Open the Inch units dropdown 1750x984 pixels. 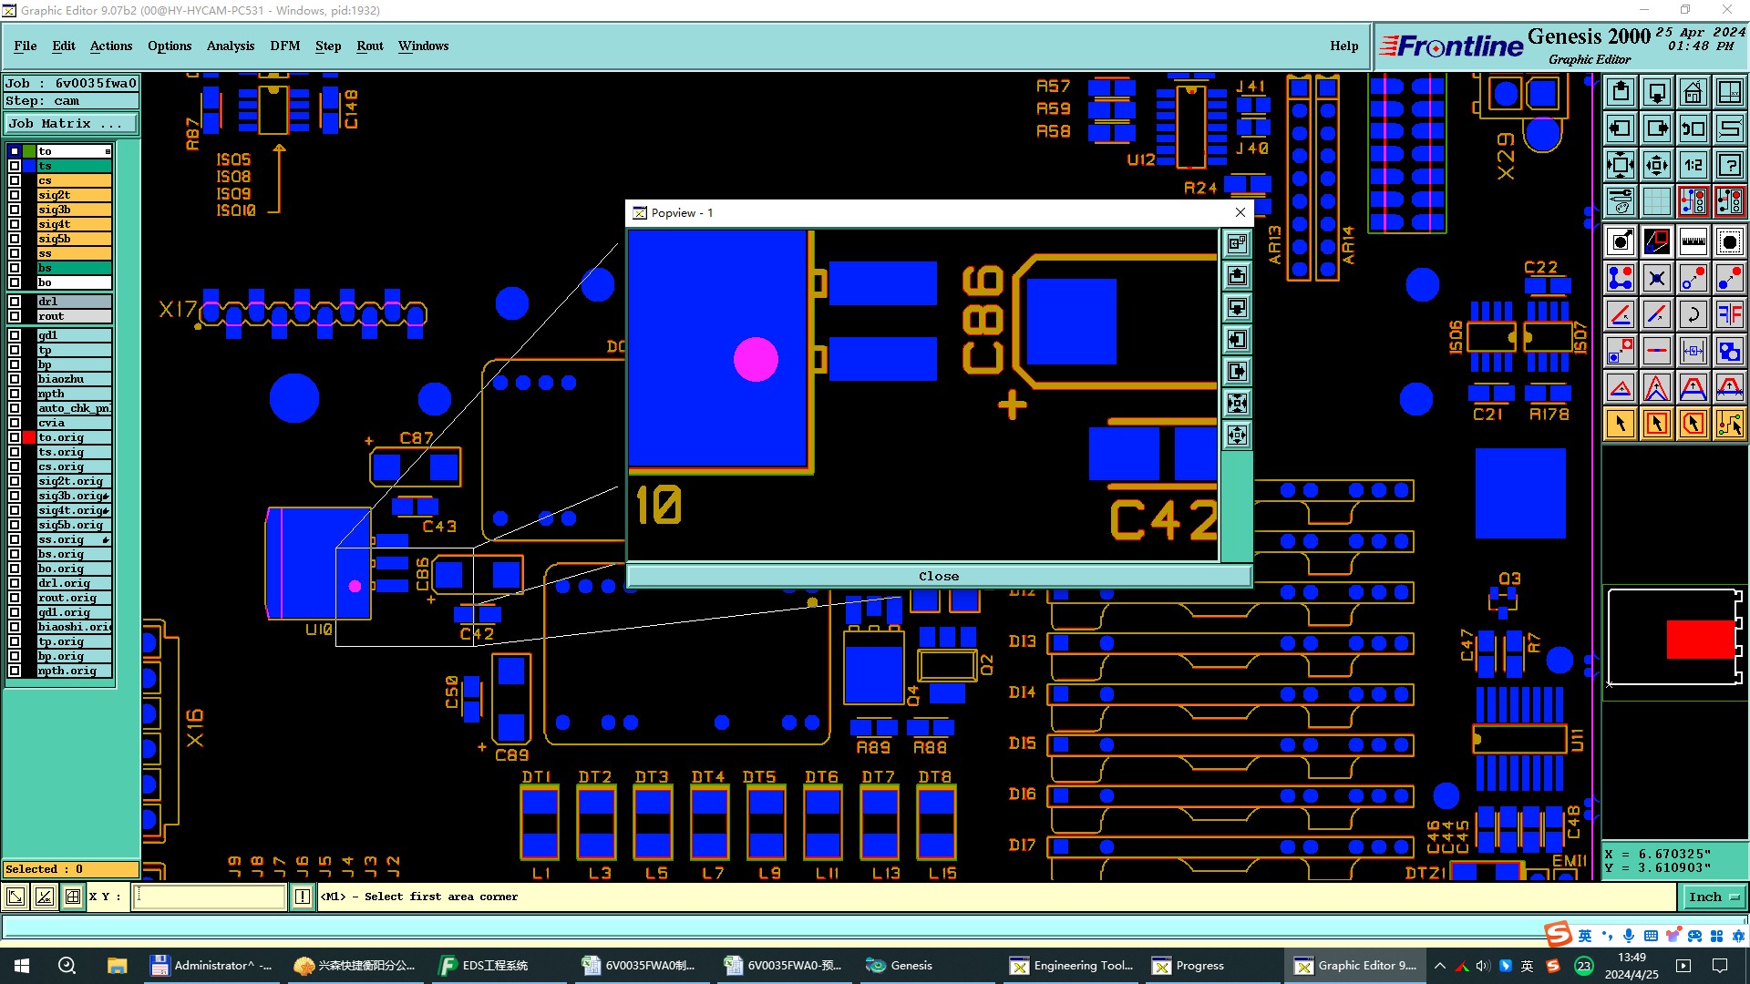tap(1714, 897)
